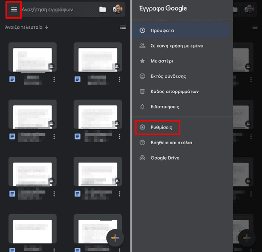Viewport: 262px width, 252px height.
Task: Open Ειδοποιήσεις in the drawer
Action: pos(182,107)
